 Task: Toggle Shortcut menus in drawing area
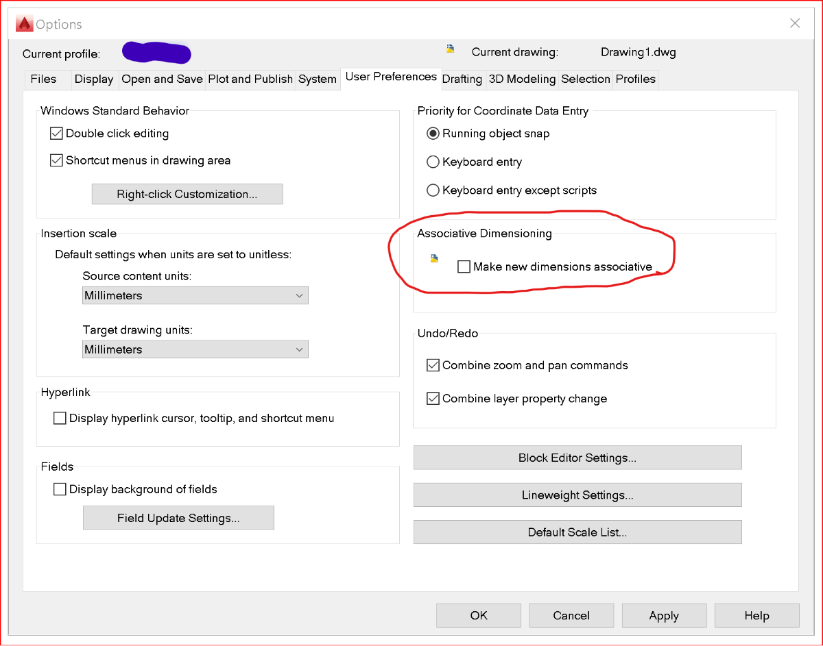57,160
